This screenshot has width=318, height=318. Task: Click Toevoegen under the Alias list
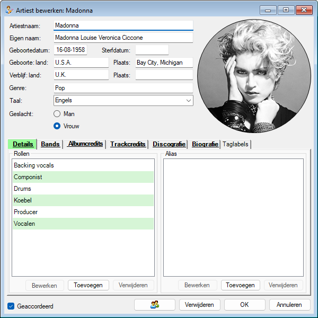[240, 285]
